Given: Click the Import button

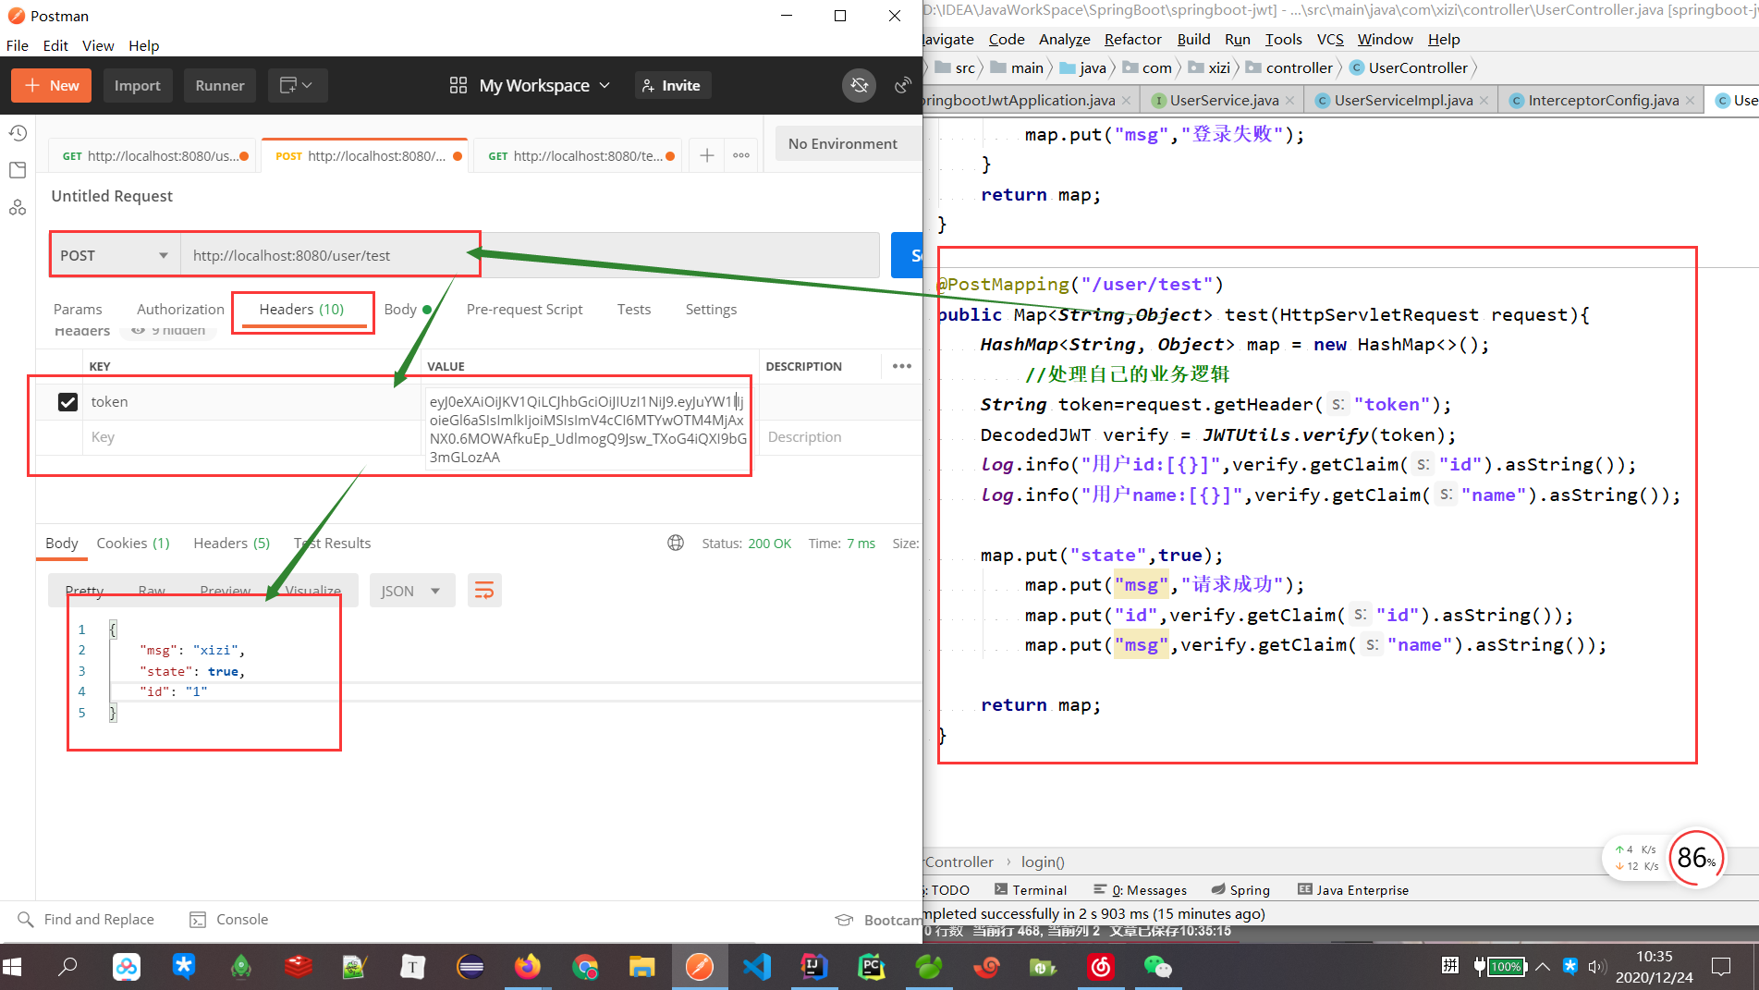Looking at the screenshot, I should [x=138, y=85].
